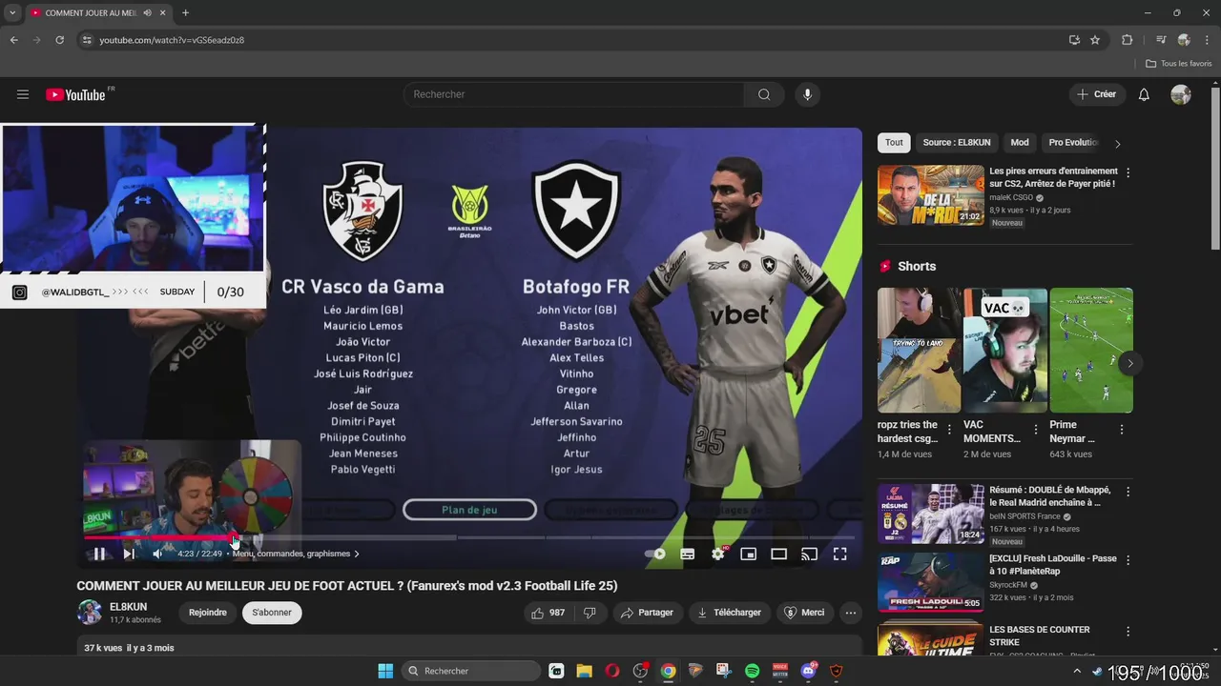
Task: Enter fullscreen mode
Action: point(839,554)
